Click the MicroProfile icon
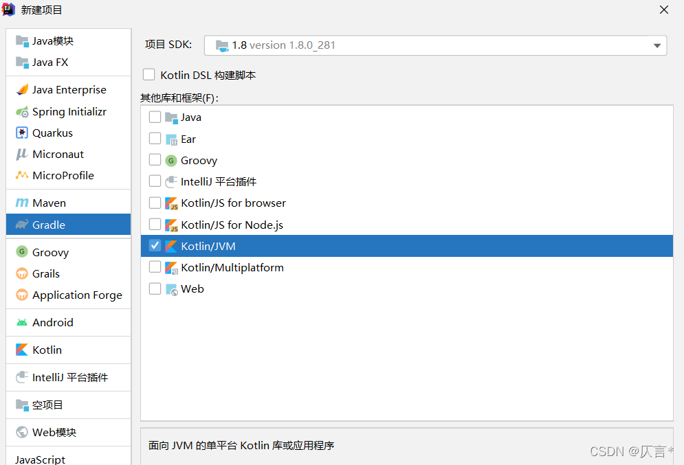Viewport: 684px width, 465px height. click(22, 176)
